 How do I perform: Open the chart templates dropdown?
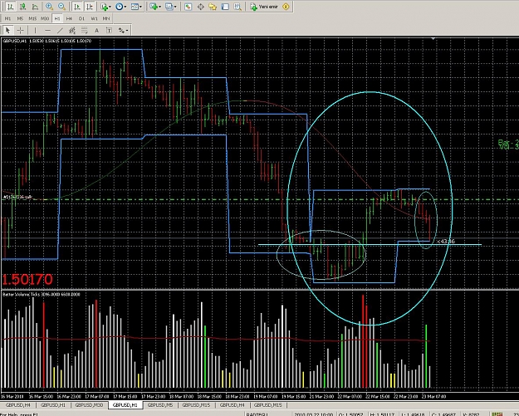tap(136, 7)
